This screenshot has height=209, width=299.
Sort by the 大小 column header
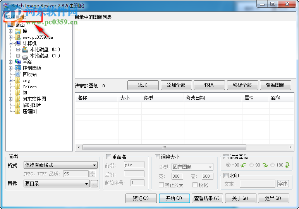click(x=130, y=98)
